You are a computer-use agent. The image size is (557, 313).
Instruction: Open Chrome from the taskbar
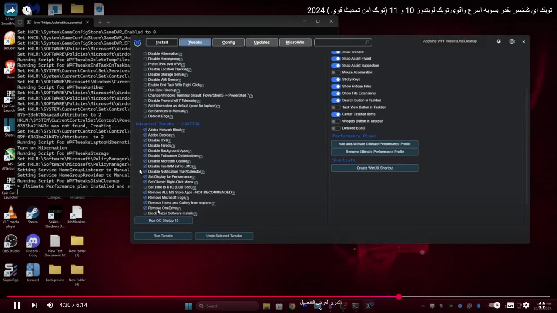(292, 306)
